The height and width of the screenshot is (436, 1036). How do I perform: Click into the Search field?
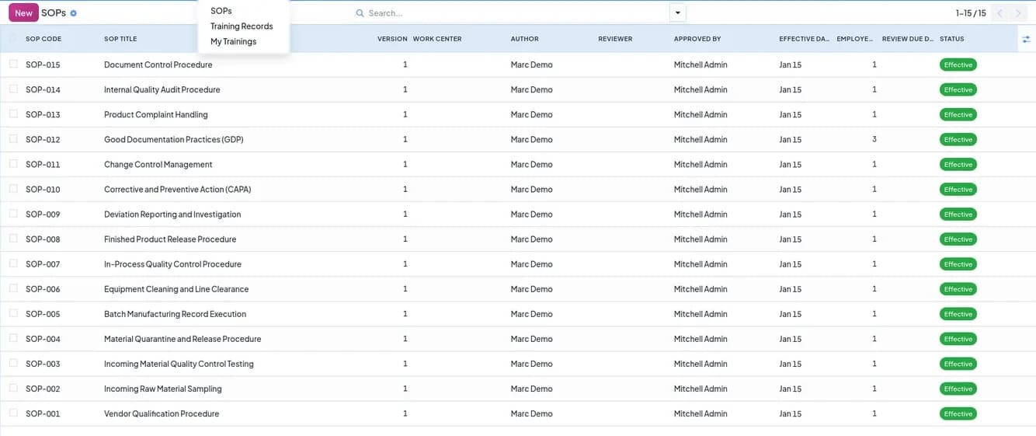pyautogui.click(x=513, y=13)
